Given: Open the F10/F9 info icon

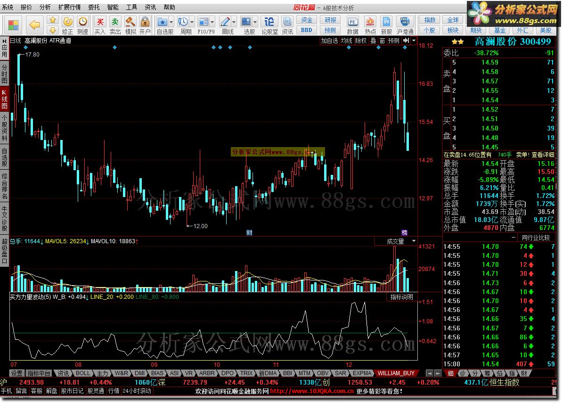Looking at the screenshot, I should (204, 22).
